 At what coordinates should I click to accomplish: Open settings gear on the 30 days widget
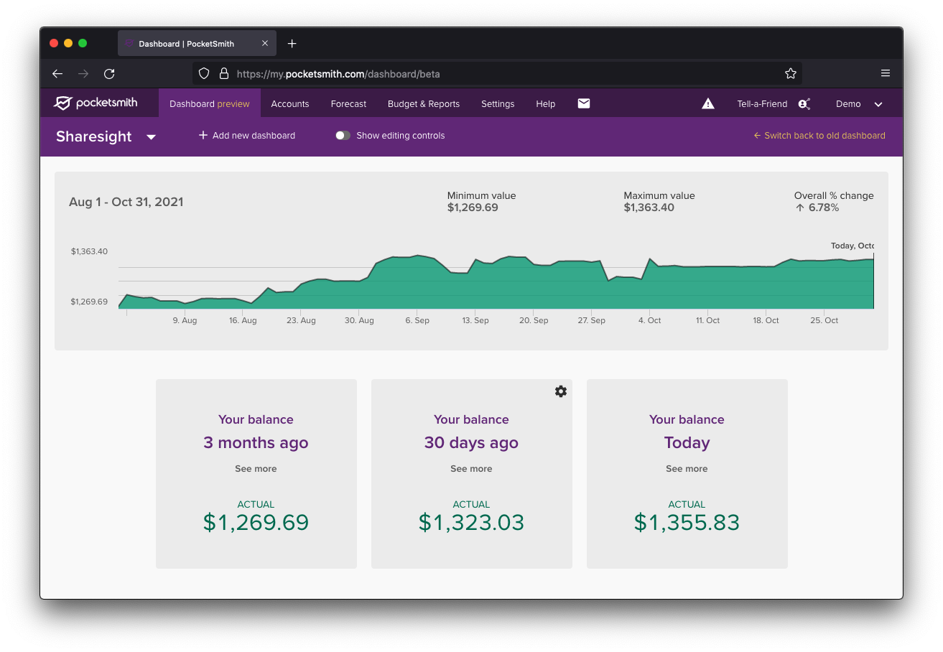(560, 391)
